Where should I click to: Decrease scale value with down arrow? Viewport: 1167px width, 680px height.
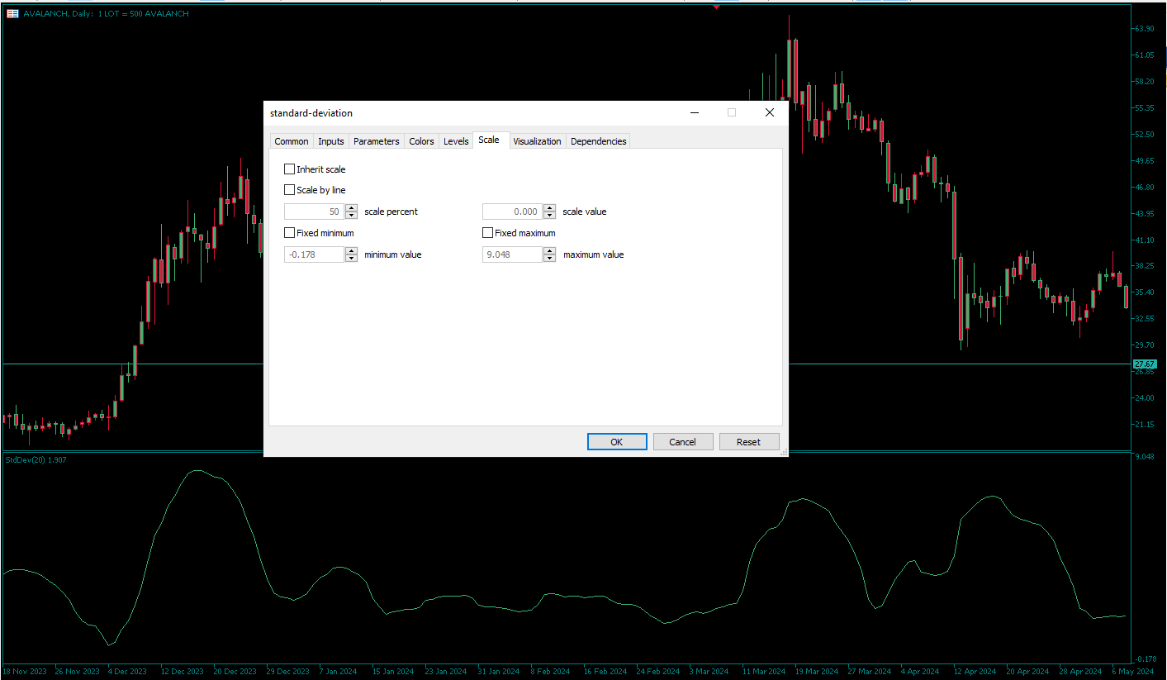tap(550, 216)
